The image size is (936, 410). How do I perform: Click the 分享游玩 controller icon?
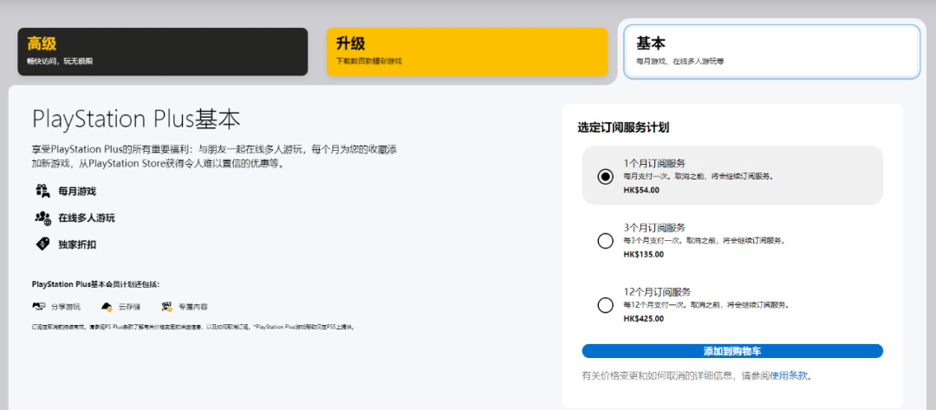pyautogui.click(x=39, y=307)
